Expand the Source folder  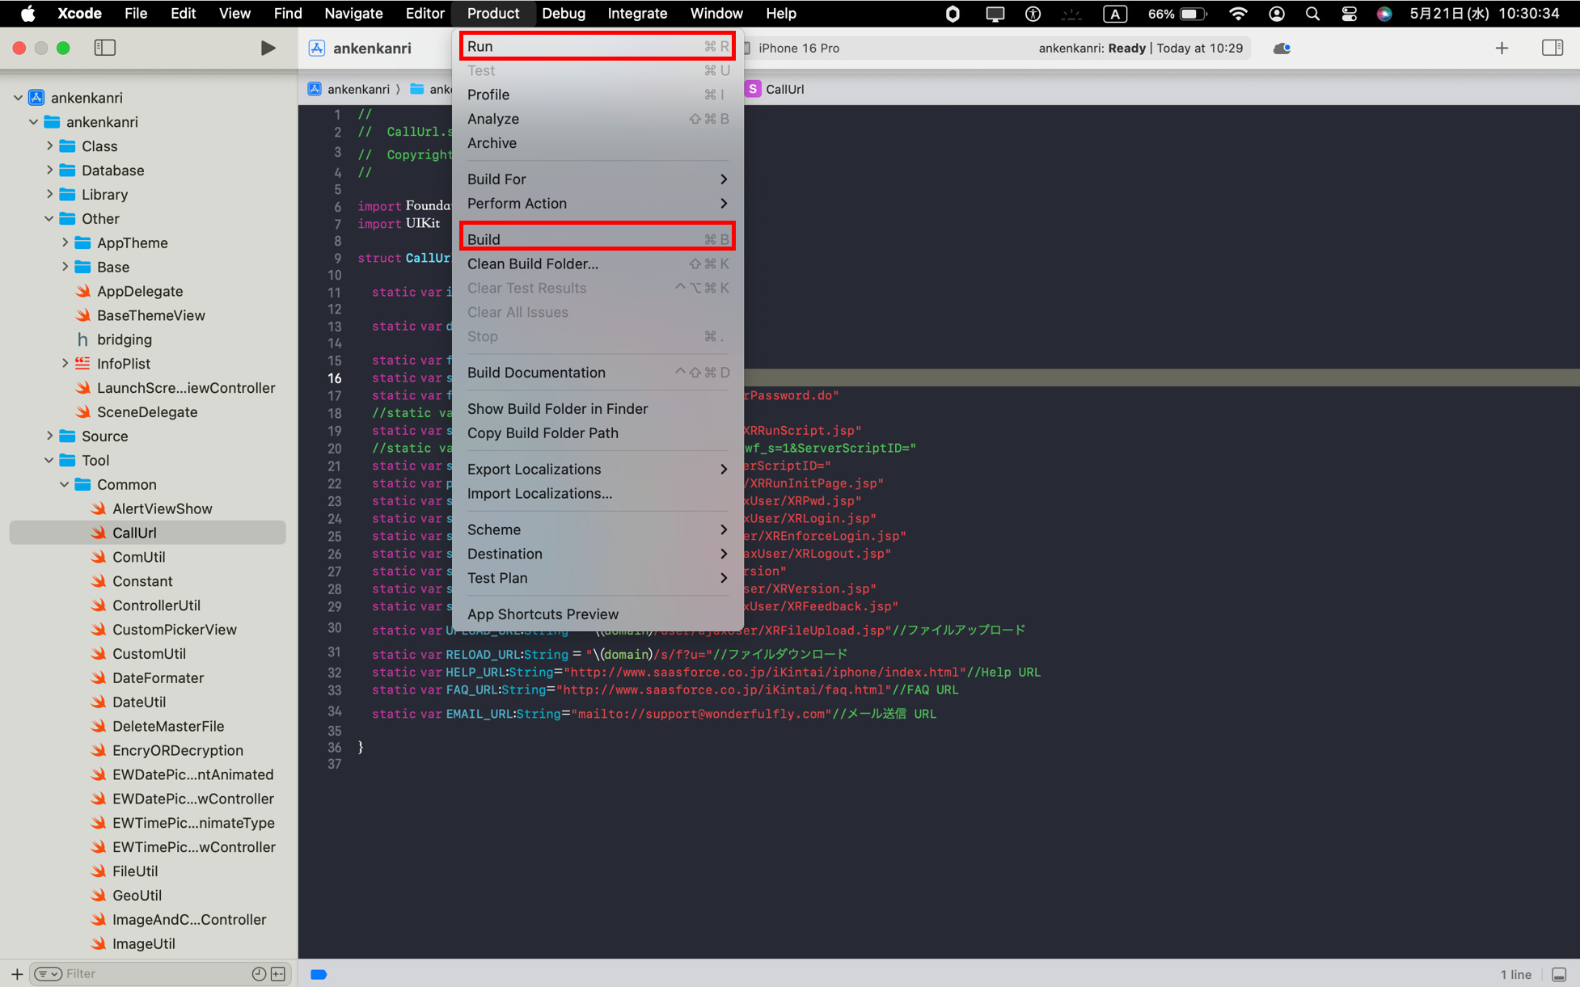(x=49, y=437)
